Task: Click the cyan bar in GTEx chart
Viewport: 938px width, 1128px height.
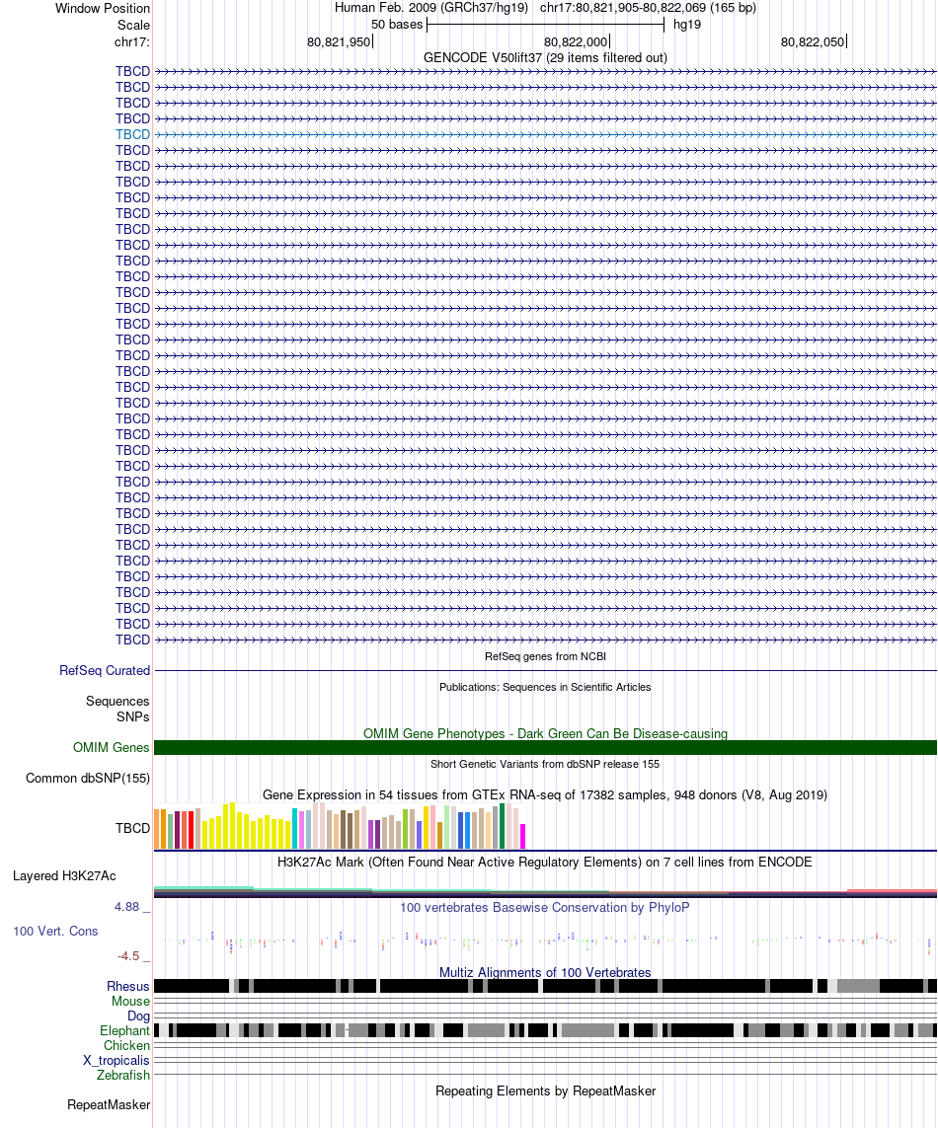Action: click(x=294, y=829)
